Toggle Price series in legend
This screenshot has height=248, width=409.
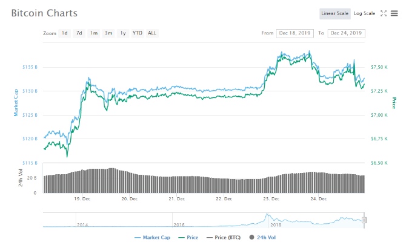click(x=188, y=237)
